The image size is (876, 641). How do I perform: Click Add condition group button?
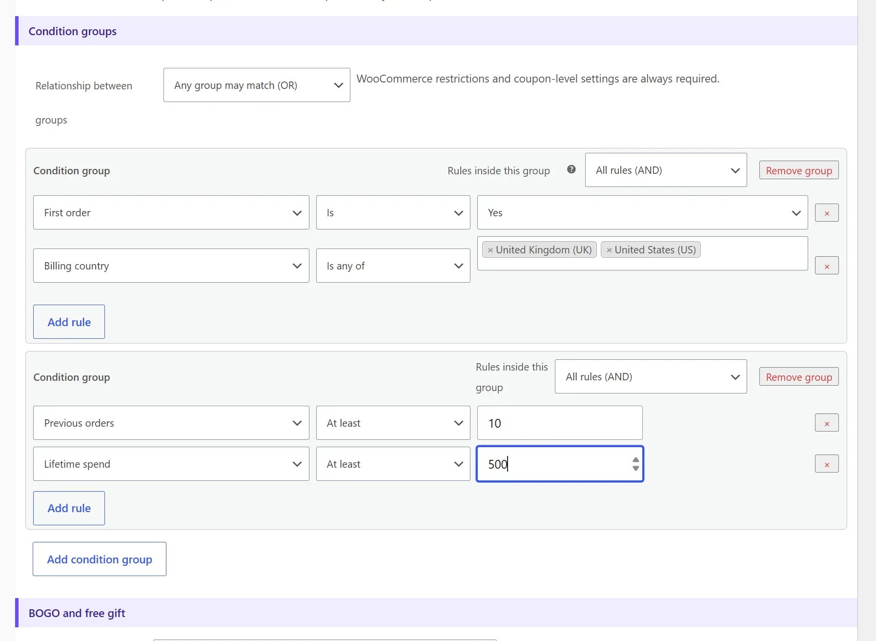click(x=100, y=559)
